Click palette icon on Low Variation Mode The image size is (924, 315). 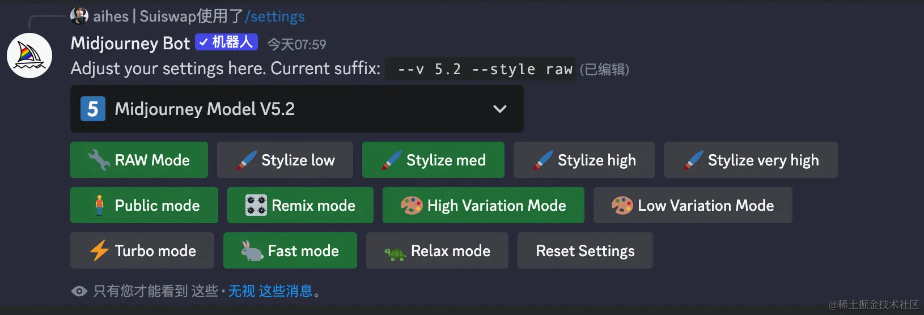[622, 205]
